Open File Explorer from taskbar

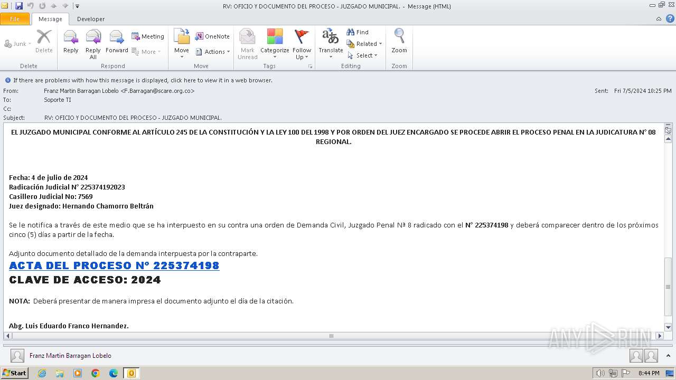click(x=60, y=373)
